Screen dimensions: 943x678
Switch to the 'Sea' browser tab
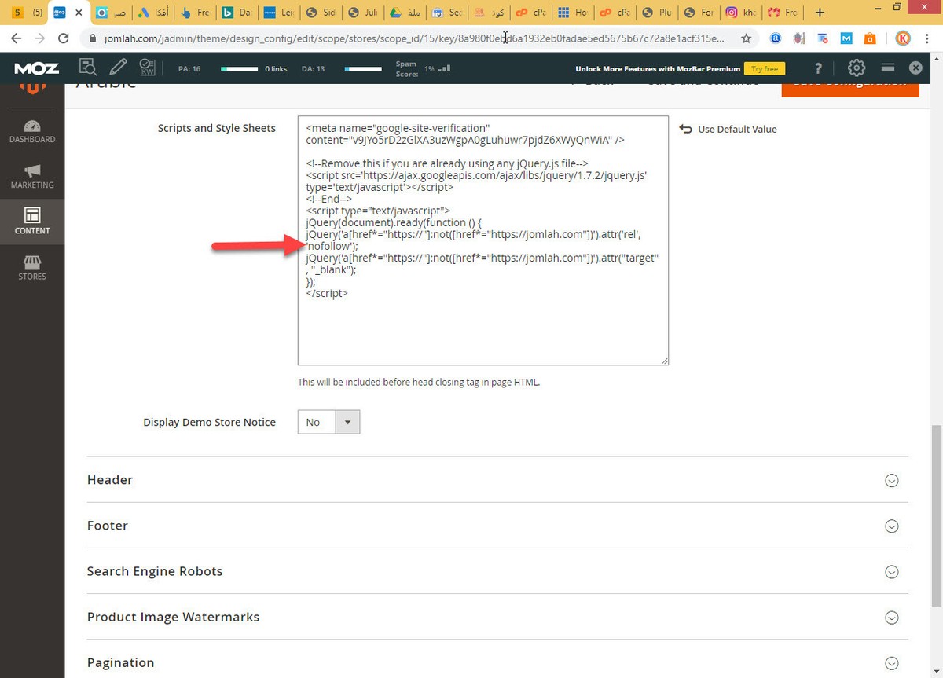(x=446, y=13)
